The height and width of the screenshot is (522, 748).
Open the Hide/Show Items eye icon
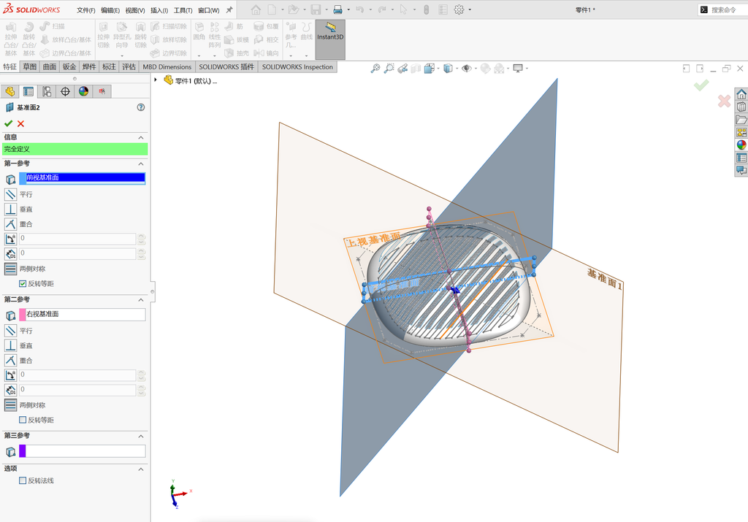467,69
